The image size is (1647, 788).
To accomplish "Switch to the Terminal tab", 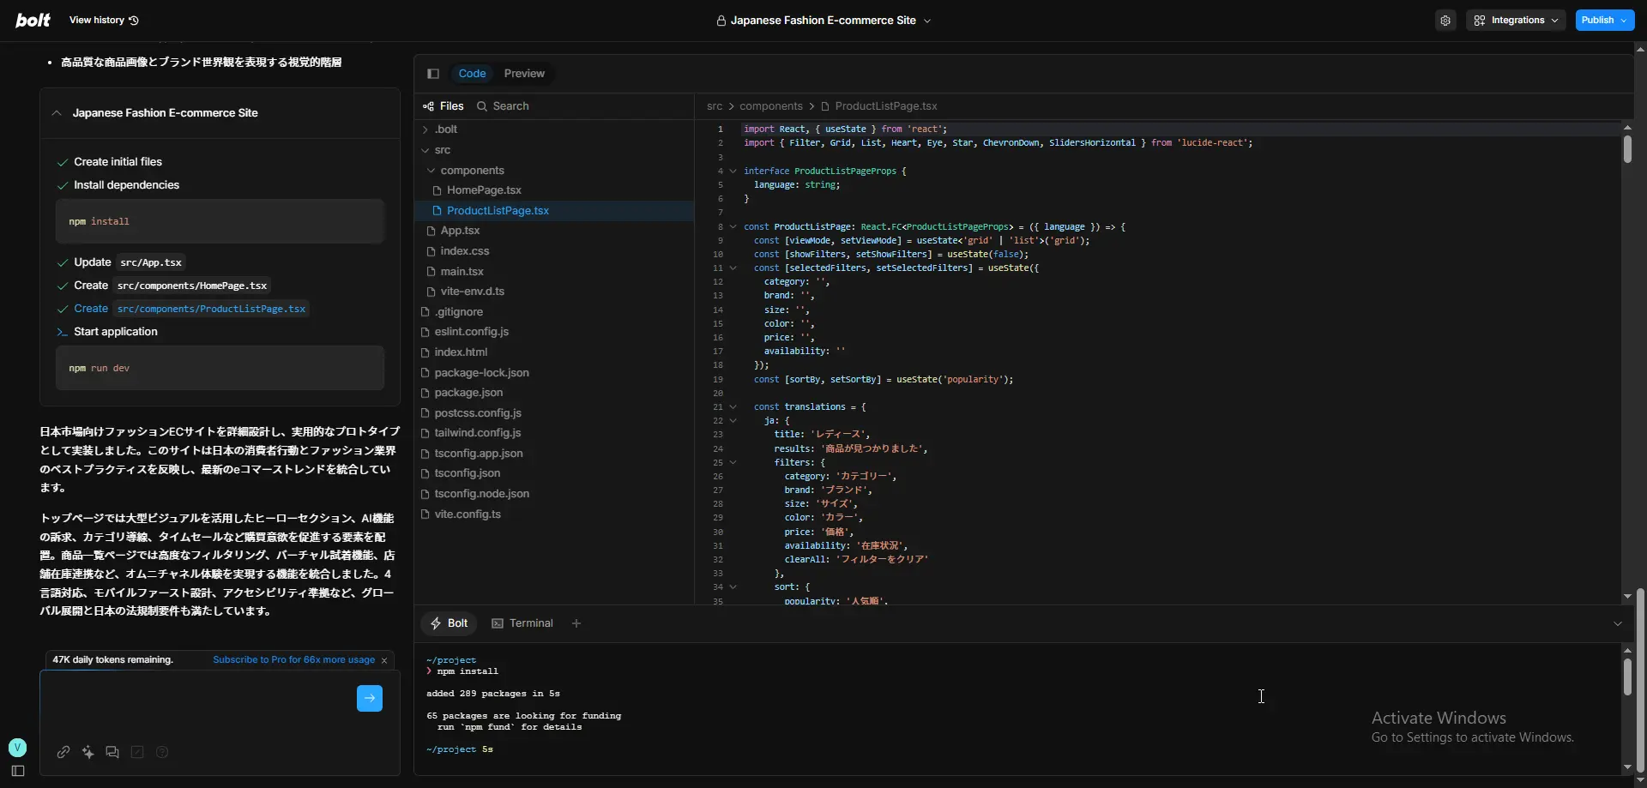I will 522,623.
